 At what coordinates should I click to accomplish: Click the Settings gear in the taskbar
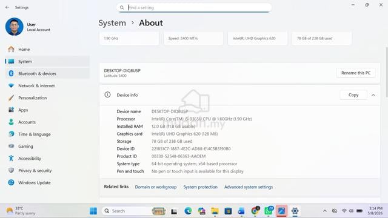(295, 211)
